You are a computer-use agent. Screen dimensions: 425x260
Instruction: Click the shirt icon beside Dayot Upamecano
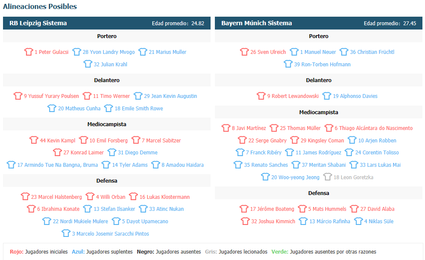pos(116,221)
